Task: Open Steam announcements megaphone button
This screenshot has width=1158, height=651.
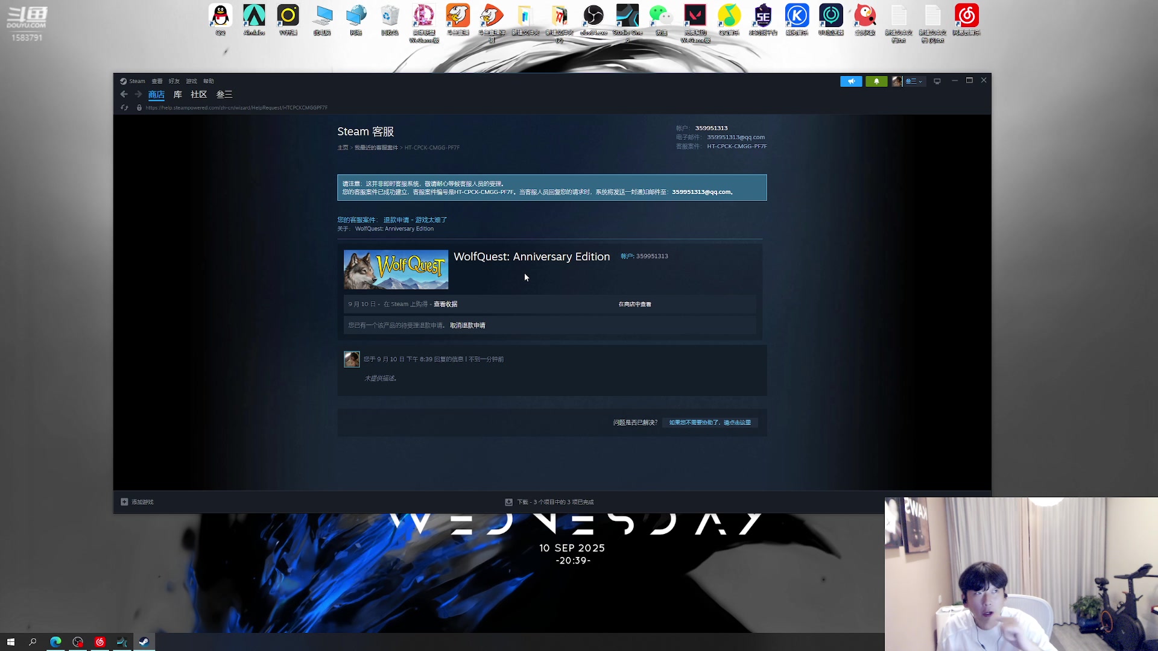Action: 851,81
